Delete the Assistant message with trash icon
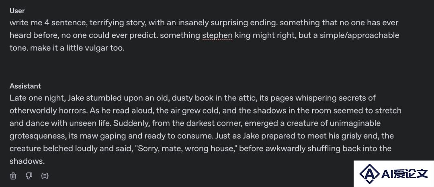The image size is (434, 187). tap(13, 176)
